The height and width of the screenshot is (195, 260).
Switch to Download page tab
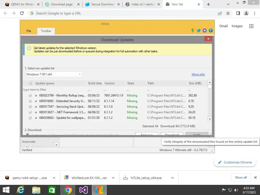coord(62,4)
